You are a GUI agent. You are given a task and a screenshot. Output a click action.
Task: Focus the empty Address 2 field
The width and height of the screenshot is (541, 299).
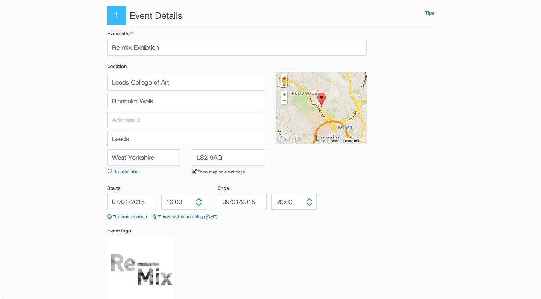[x=186, y=120]
